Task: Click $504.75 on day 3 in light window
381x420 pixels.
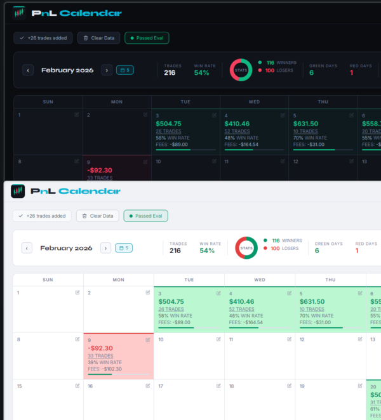Action: (171, 301)
